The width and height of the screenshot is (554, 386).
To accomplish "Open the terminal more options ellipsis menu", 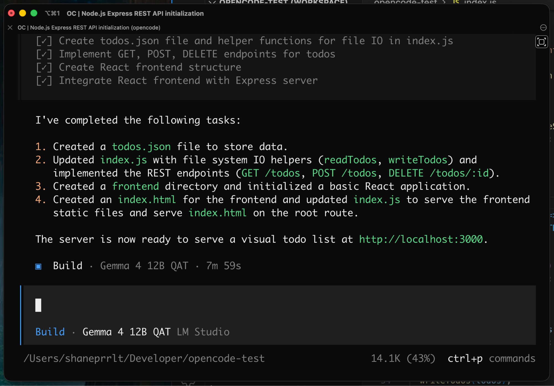I will (543, 28).
